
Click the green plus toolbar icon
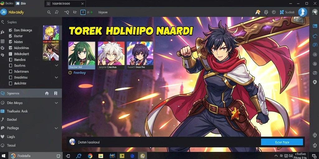coord(91,12)
